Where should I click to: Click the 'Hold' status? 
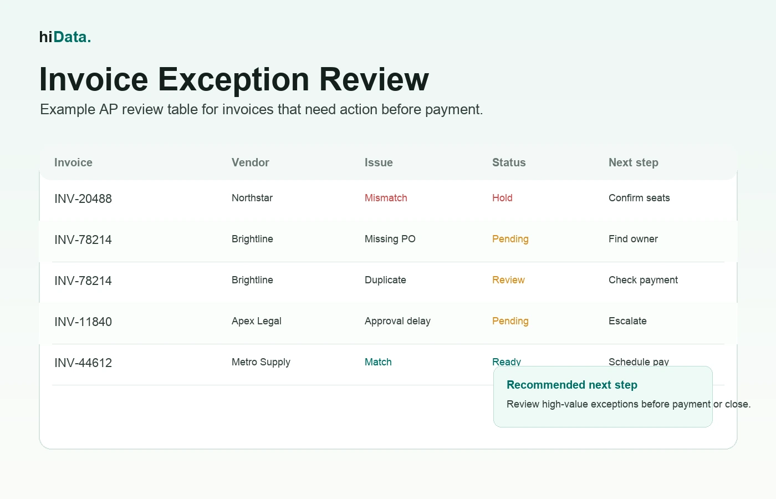[x=502, y=198]
